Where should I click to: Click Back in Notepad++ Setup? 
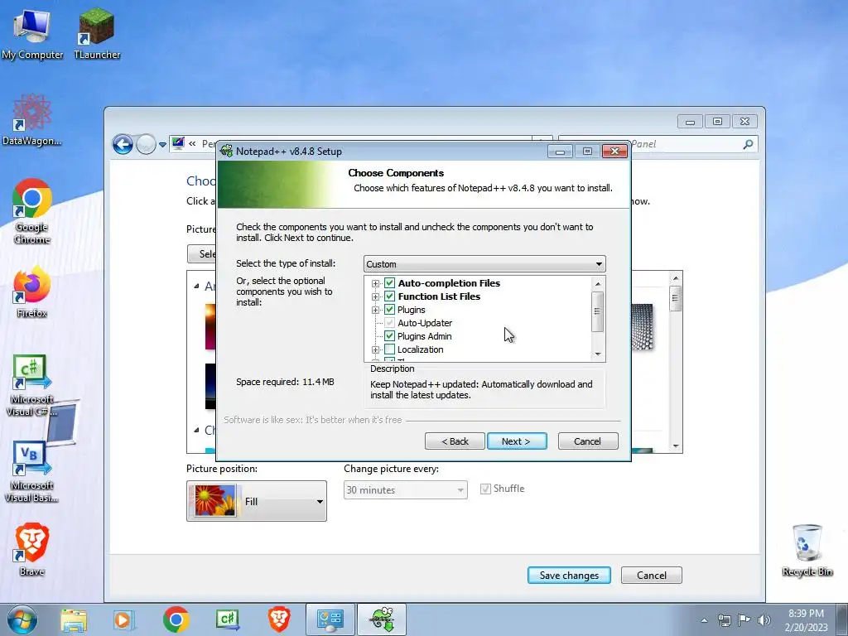(455, 441)
